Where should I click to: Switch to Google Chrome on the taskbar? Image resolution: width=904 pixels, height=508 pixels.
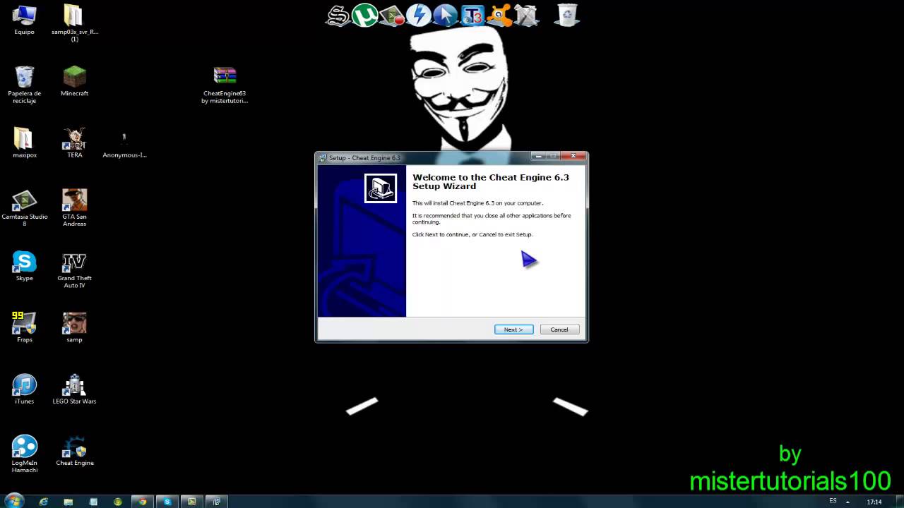tap(143, 502)
